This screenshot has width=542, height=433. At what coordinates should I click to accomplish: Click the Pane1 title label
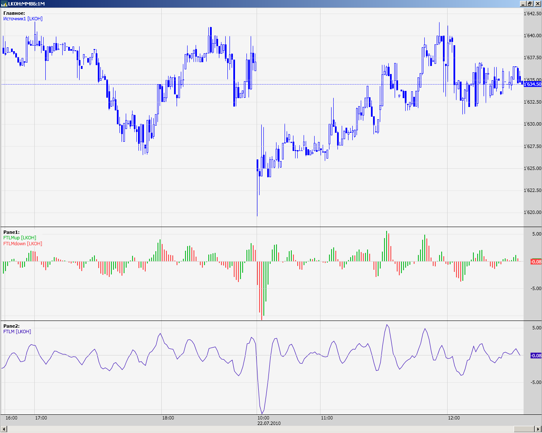point(11,232)
